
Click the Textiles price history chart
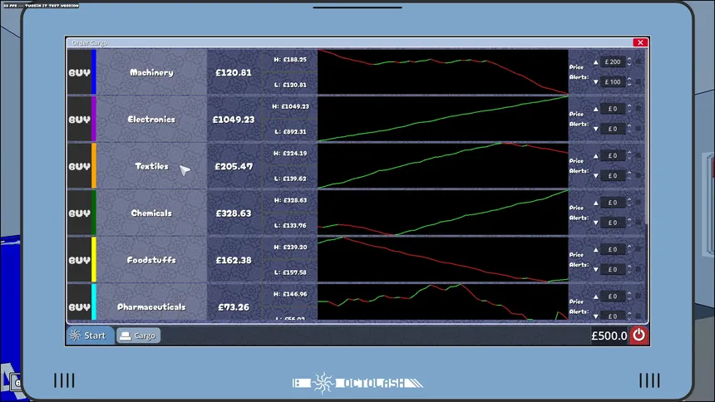443,166
